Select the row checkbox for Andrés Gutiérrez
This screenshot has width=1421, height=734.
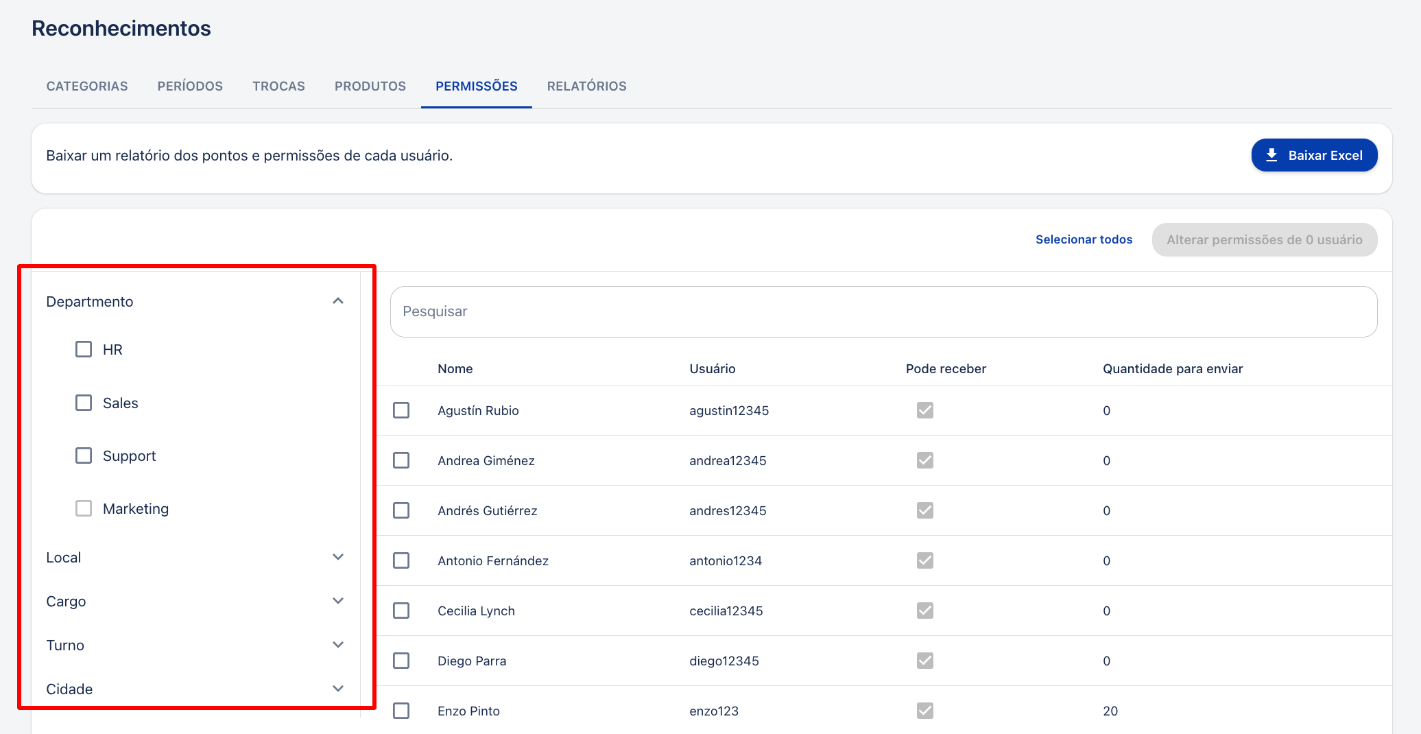point(401,510)
